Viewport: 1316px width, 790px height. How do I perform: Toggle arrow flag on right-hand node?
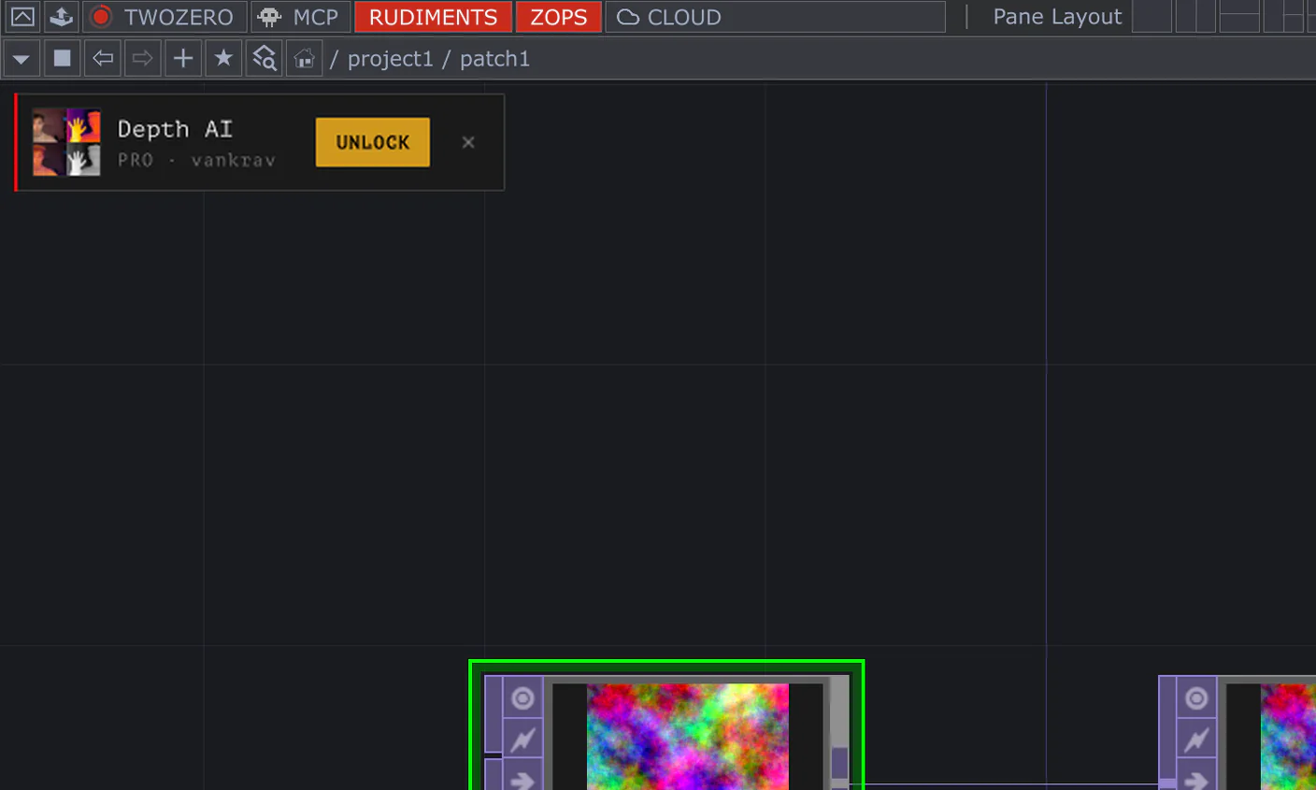pyautogui.click(x=1196, y=777)
